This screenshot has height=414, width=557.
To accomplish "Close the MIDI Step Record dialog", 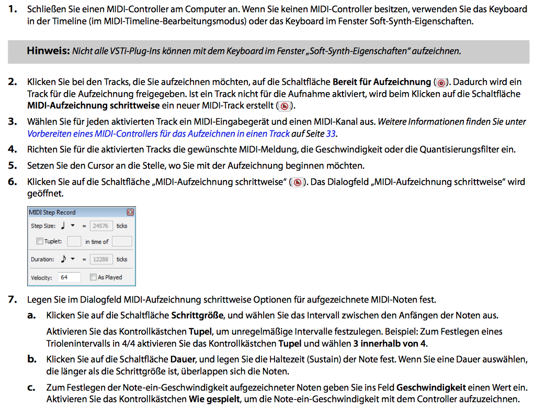I will [130, 212].
